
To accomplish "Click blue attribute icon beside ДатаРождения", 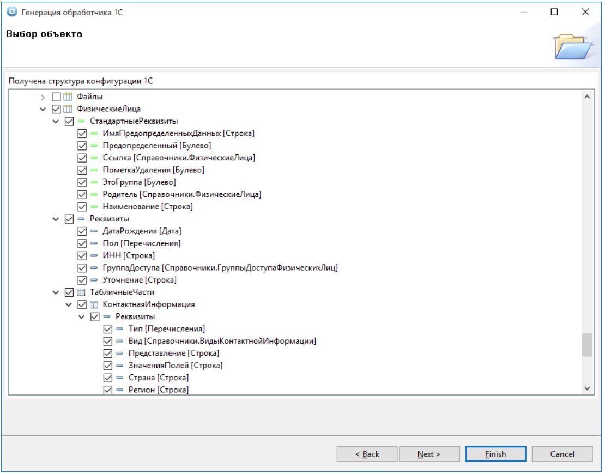I will 94,231.
